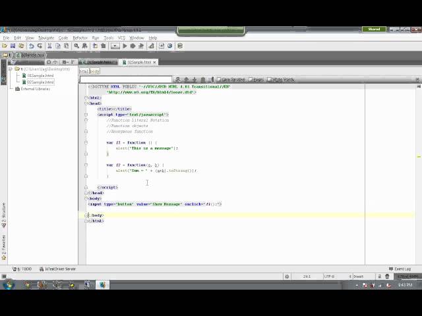Click the find previous occurrence arrow

186,80
